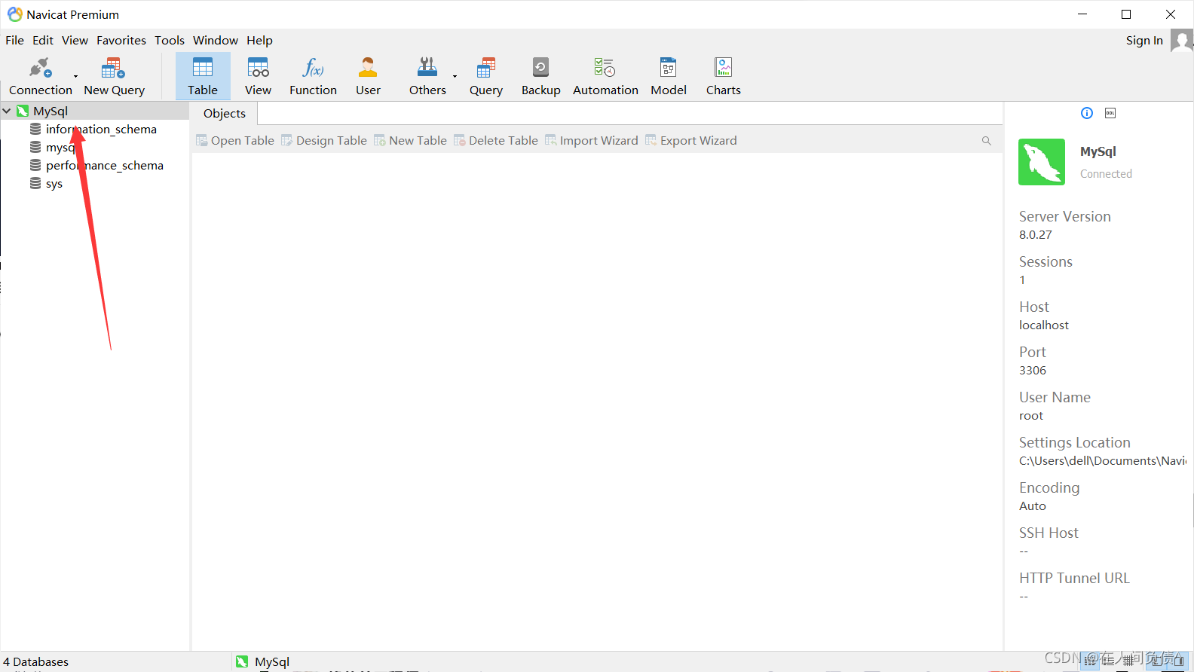Viewport: 1194px width, 672px height.
Task: Click the MySql dolphin logo in info panel
Action: (x=1042, y=162)
